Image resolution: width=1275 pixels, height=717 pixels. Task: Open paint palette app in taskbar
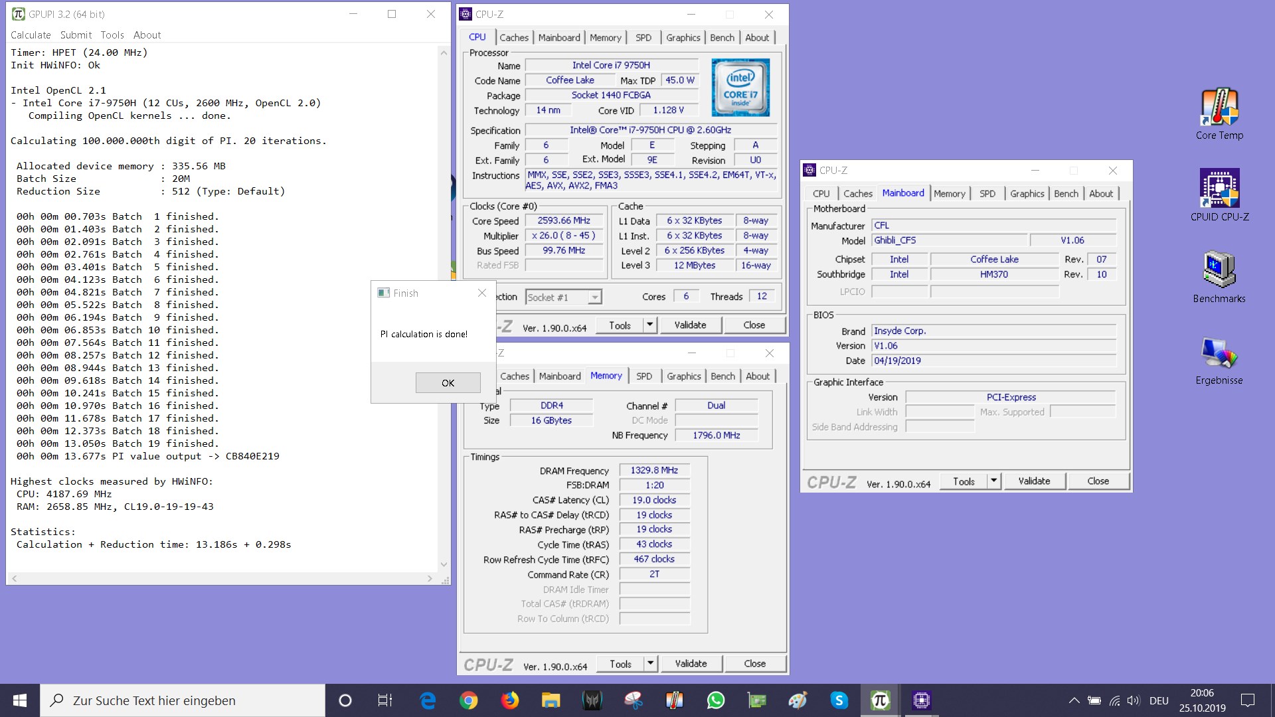coord(798,700)
